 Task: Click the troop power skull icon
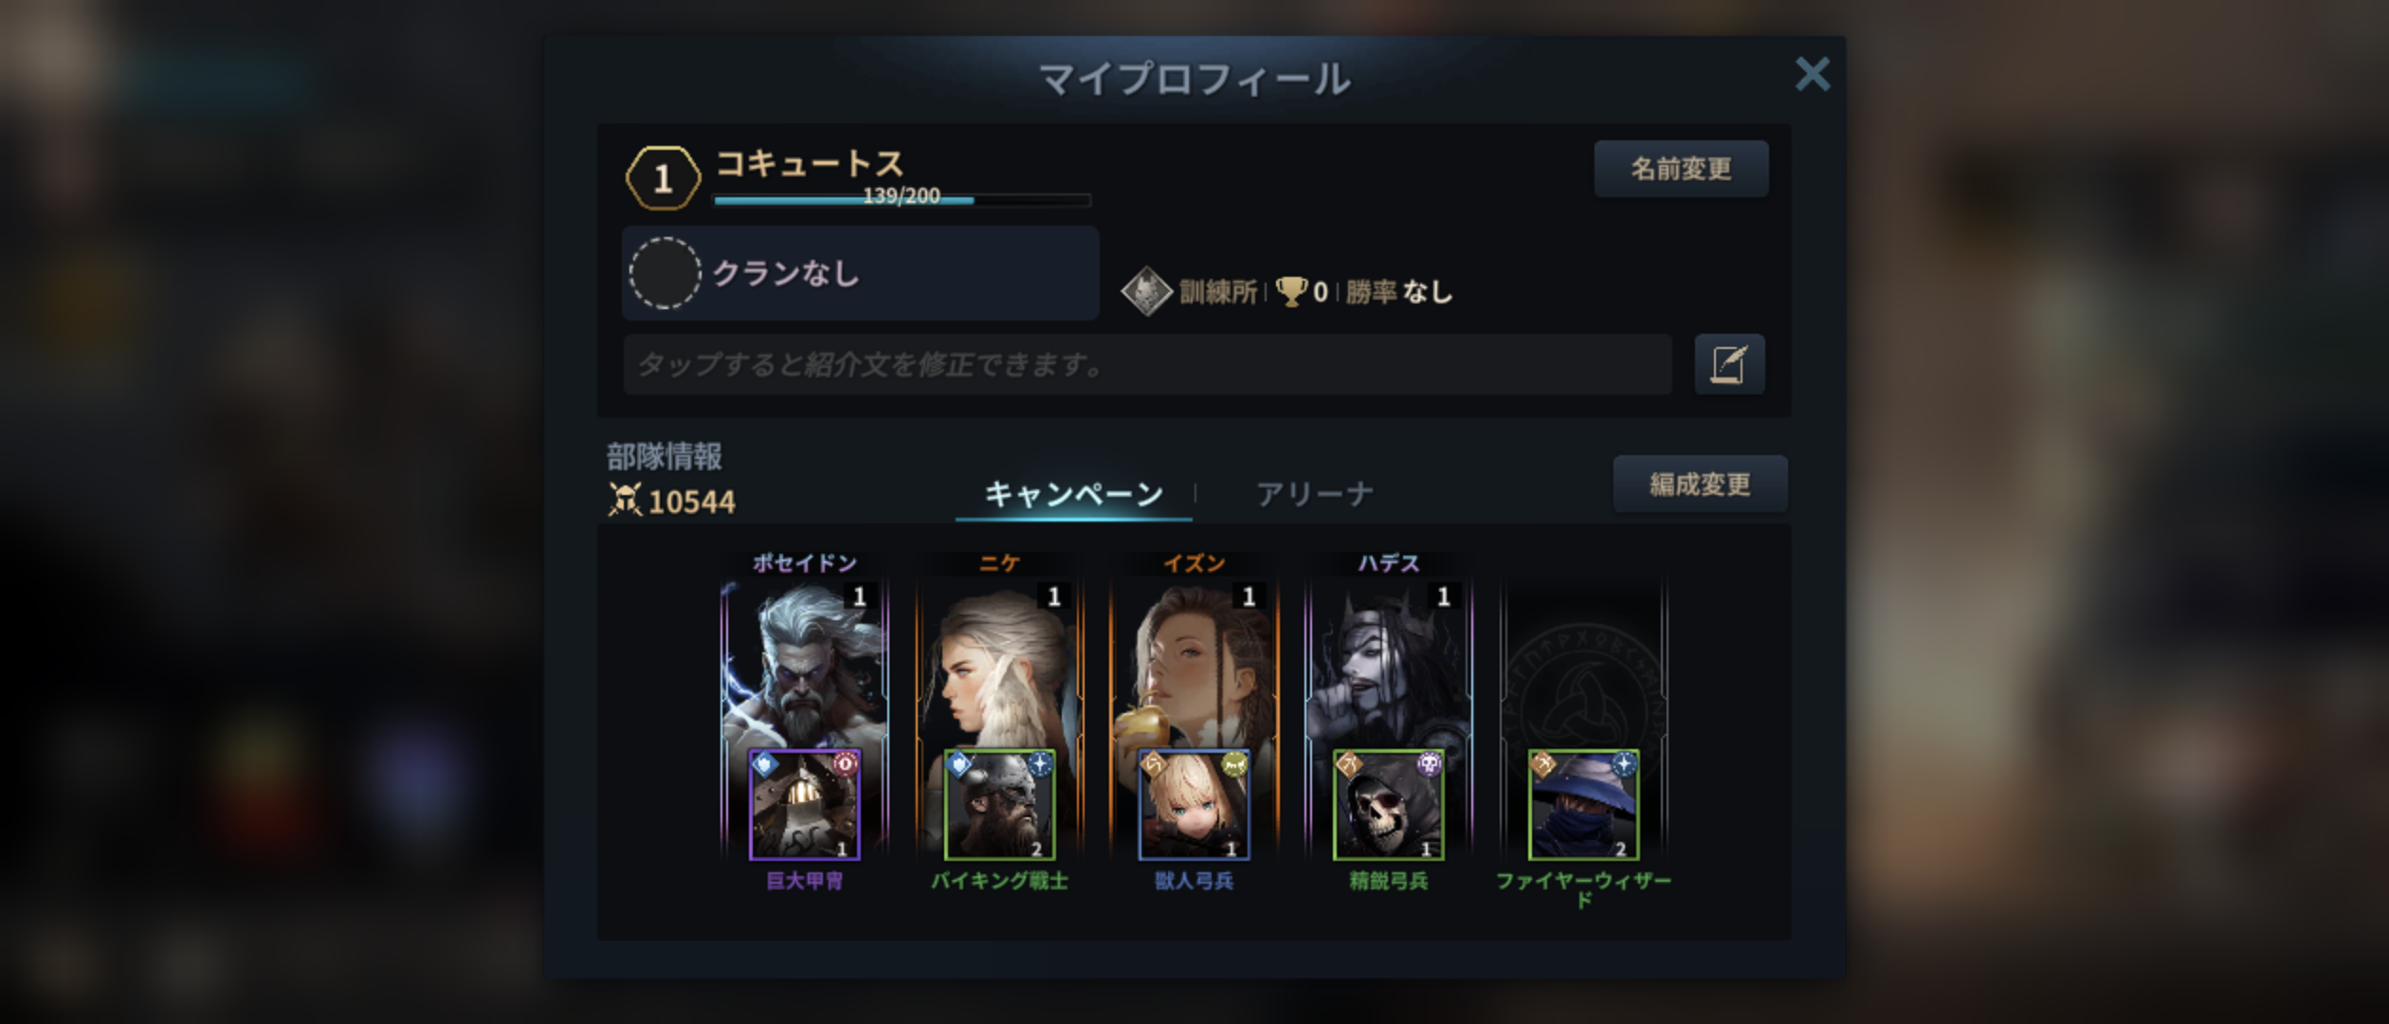click(625, 500)
